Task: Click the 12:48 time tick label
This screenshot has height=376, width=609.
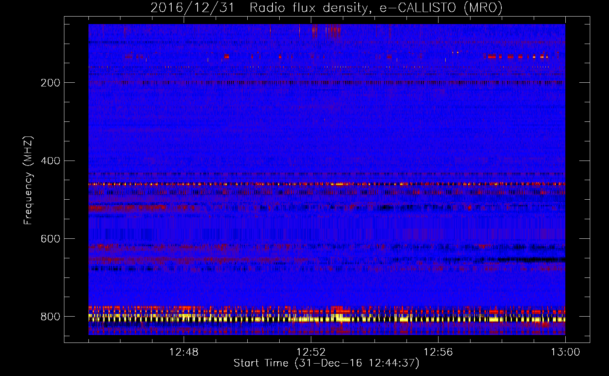Action: [x=184, y=352]
